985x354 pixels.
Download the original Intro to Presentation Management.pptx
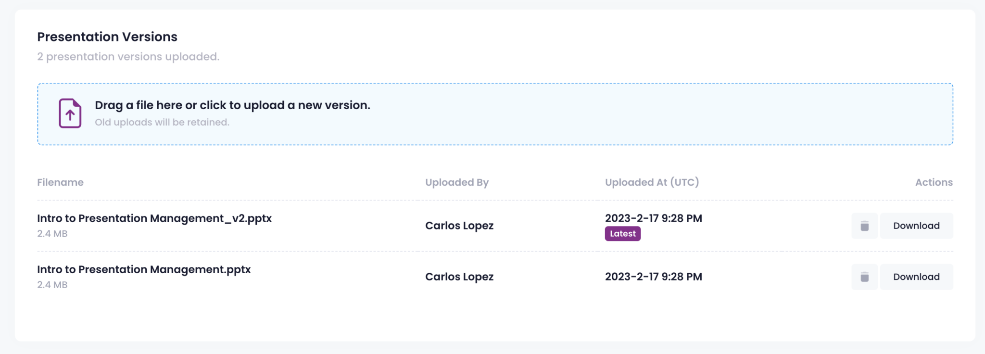(916, 277)
